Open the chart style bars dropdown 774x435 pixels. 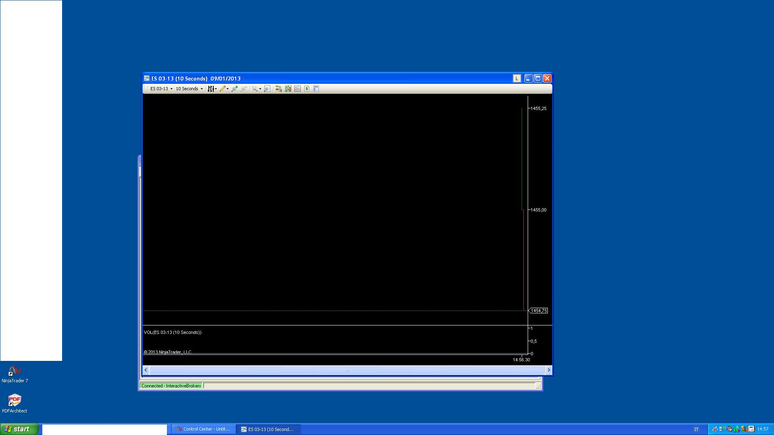point(212,89)
